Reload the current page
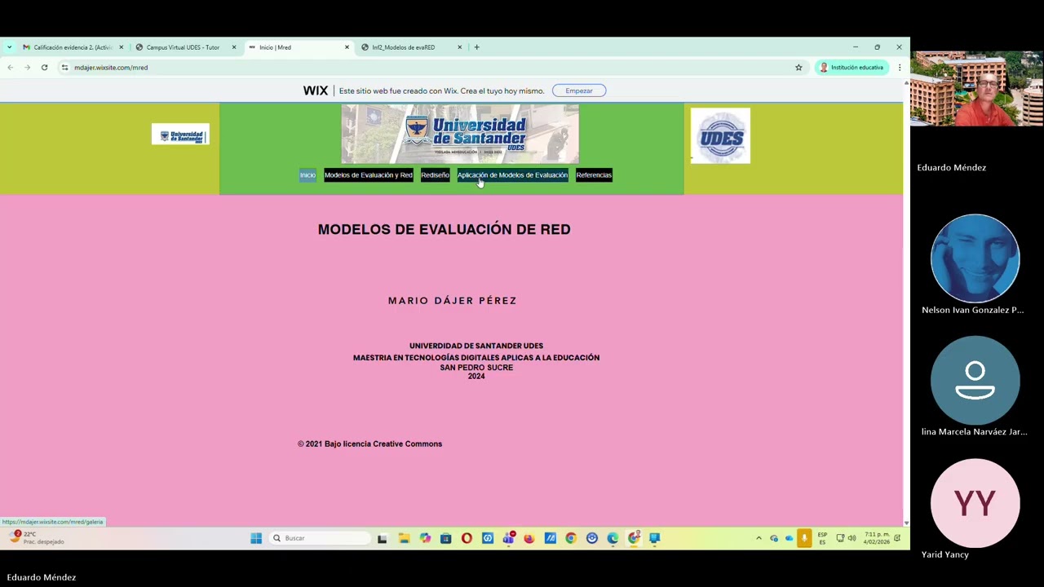The width and height of the screenshot is (1044, 587). [x=44, y=68]
